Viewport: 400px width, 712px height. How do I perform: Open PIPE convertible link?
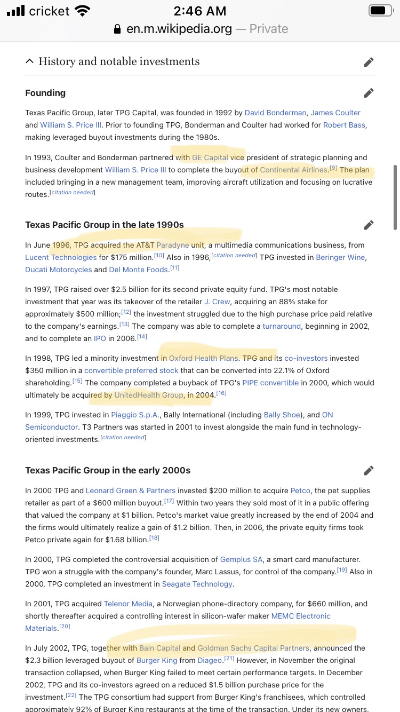(270, 383)
